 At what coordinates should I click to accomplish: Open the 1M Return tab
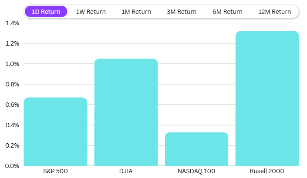point(136,12)
